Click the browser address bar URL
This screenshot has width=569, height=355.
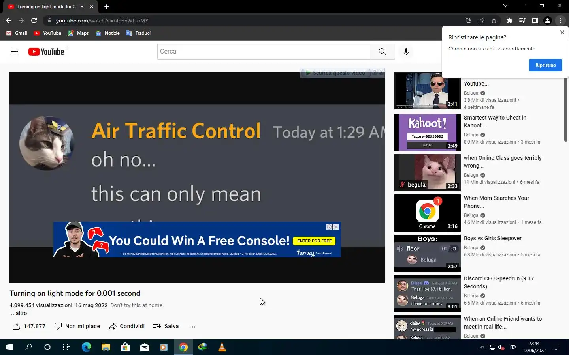tap(102, 21)
